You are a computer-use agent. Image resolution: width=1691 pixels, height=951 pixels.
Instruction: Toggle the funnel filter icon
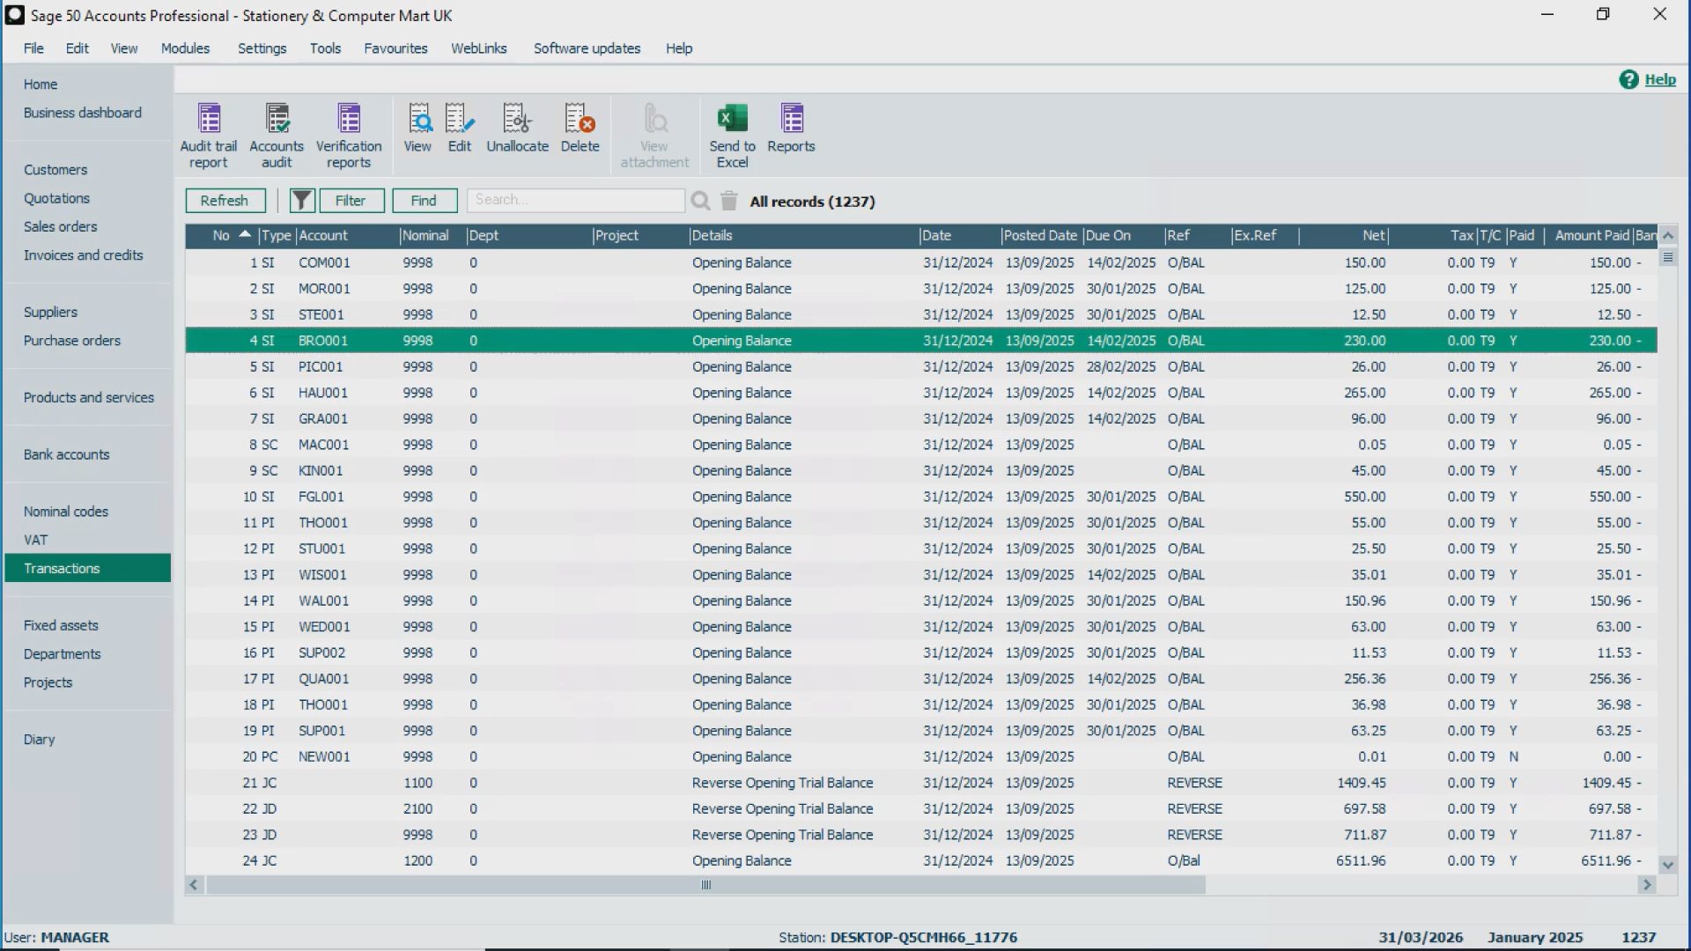point(302,201)
